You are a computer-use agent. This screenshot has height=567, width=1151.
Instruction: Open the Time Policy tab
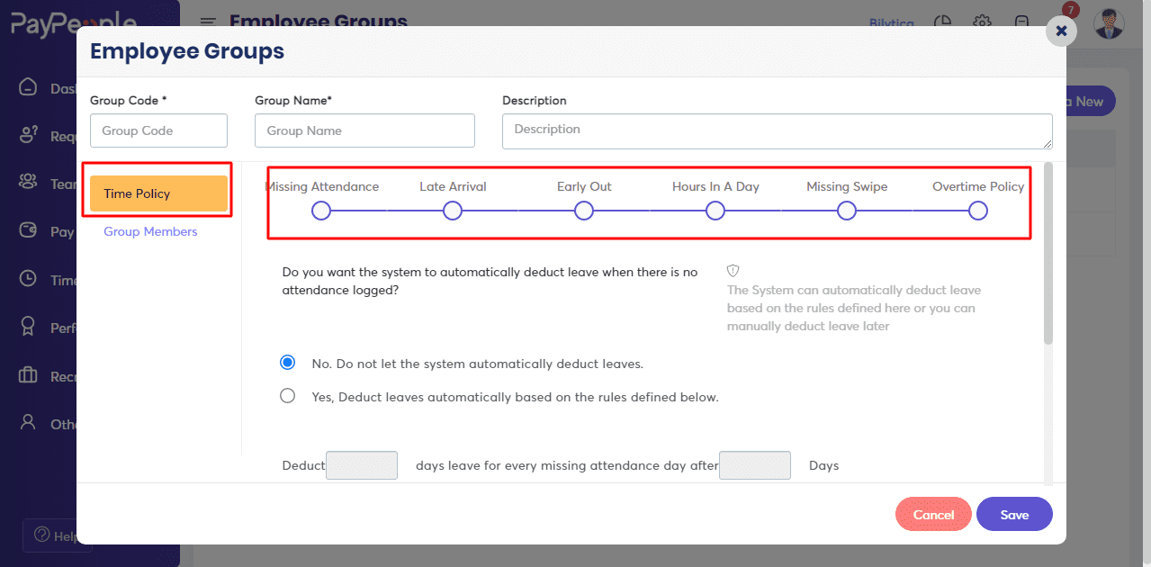click(x=158, y=193)
